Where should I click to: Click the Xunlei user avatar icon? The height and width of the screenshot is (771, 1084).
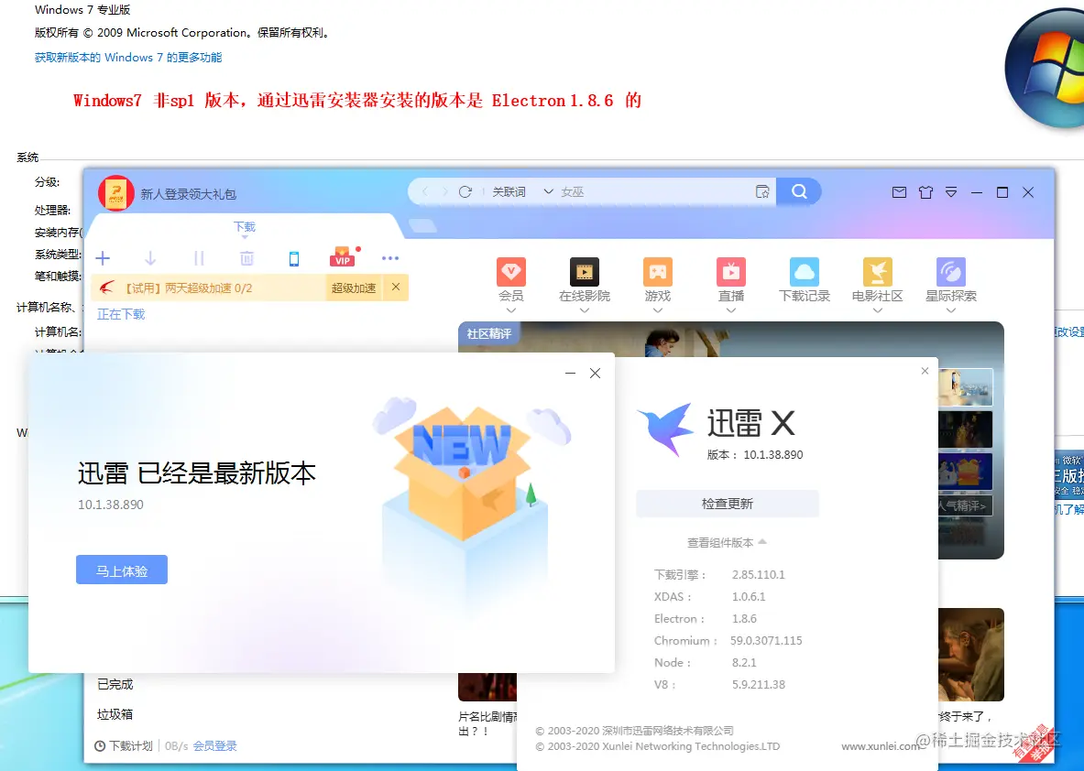click(x=115, y=192)
